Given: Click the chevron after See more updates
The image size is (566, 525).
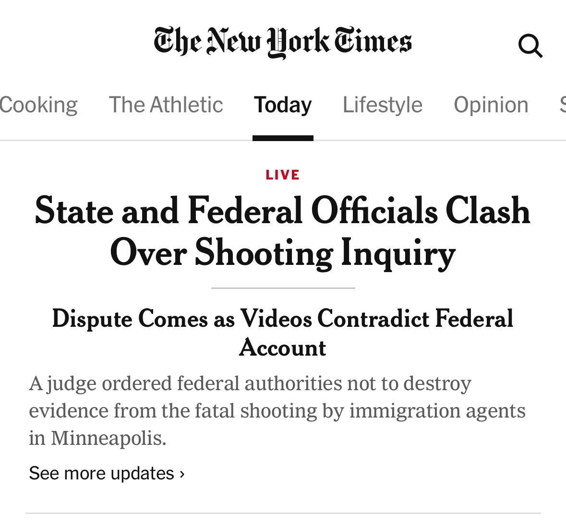Looking at the screenshot, I should 182,474.
